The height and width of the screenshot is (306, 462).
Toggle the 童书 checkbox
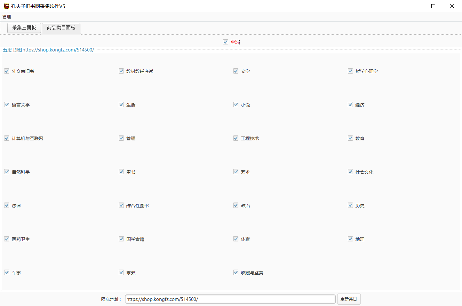(x=121, y=172)
